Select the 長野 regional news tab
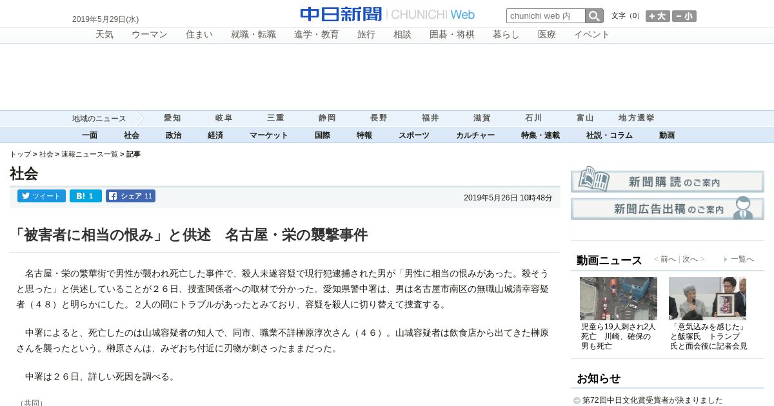774x406 pixels. coord(379,119)
